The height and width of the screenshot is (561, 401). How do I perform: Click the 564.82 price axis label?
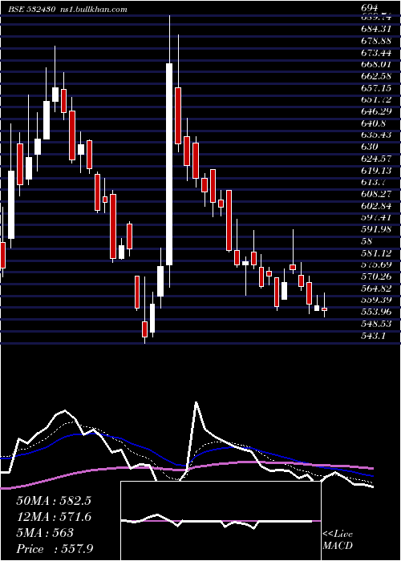(x=376, y=289)
